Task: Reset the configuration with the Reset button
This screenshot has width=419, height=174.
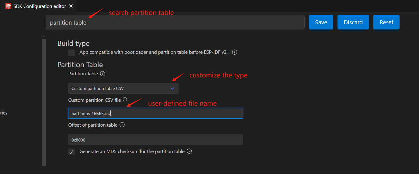Action: pos(386,22)
